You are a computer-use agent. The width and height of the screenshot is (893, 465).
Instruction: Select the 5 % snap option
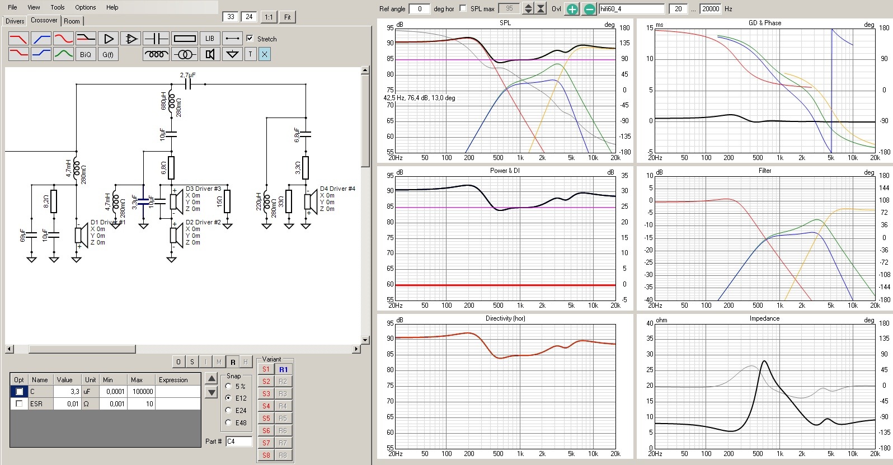228,386
